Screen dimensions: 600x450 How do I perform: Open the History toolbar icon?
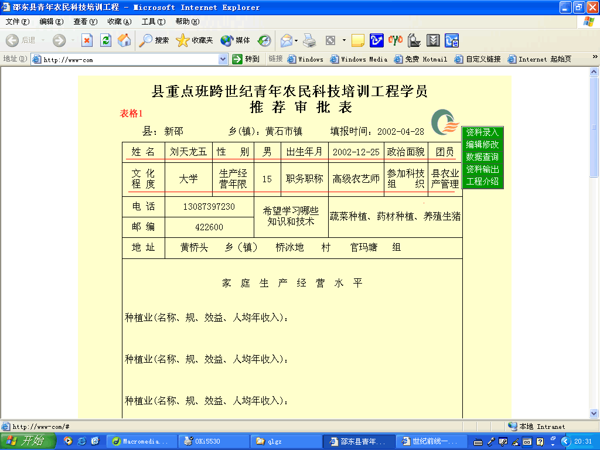[x=264, y=40]
